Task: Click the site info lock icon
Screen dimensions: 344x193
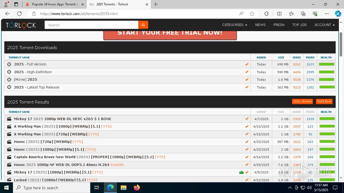Action: tap(34, 14)
